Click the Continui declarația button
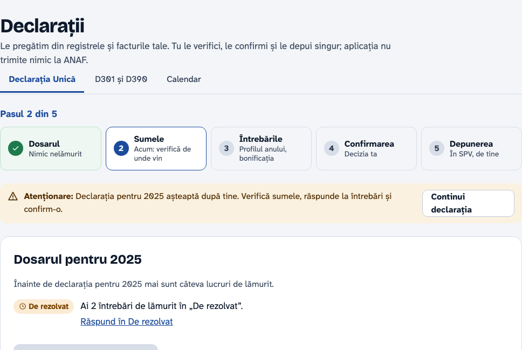Screen dimensions: 522x350 pyautogui.click(x=468, y=203)
